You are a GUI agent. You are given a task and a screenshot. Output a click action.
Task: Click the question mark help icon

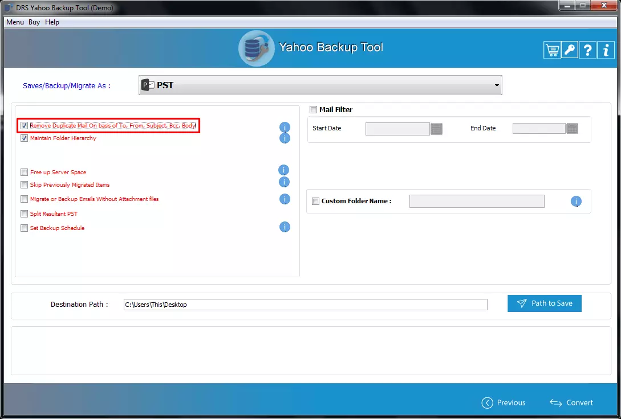click(587, 50)
